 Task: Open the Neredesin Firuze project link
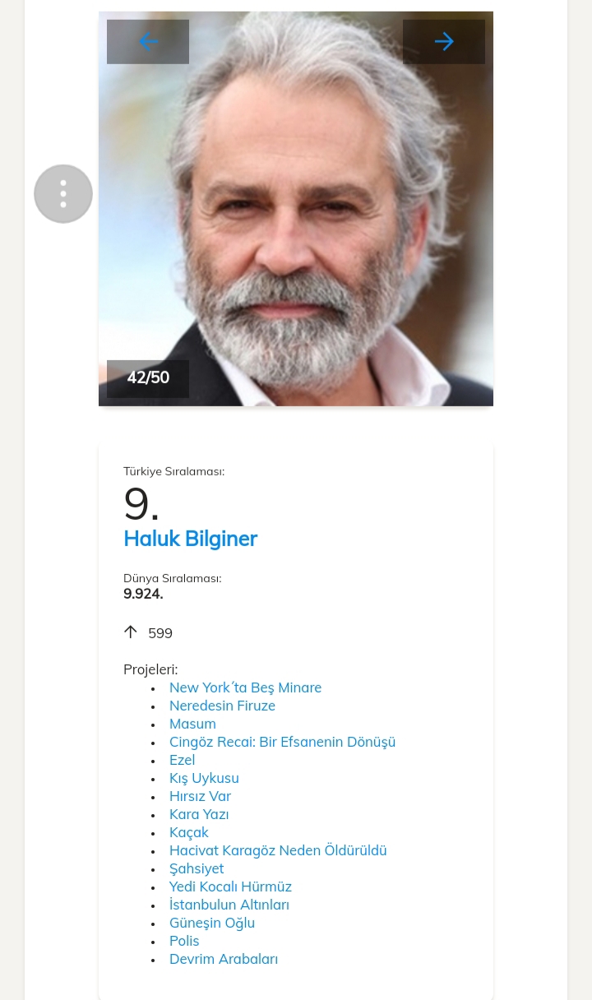coord(222,706)
